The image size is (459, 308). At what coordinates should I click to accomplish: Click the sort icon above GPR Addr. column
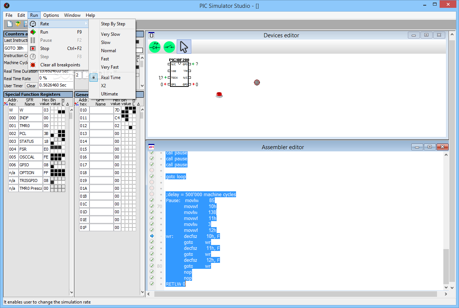tap(77, 104)
